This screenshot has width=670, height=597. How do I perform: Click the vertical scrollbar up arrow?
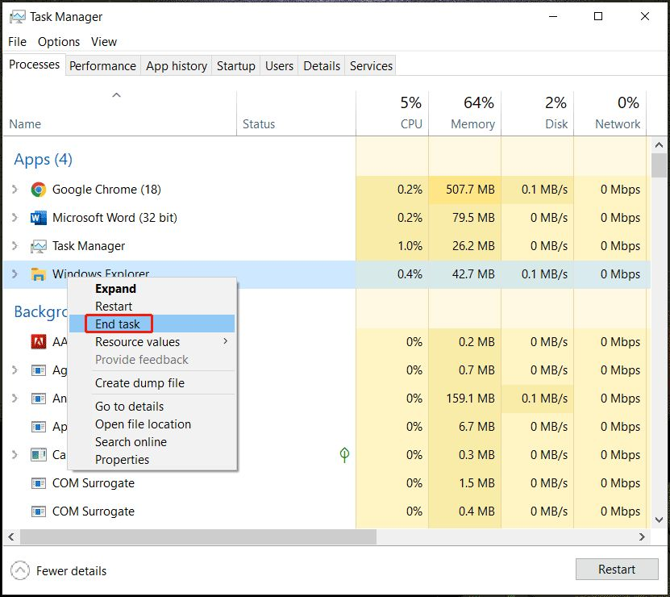click(x=659, y=145)
